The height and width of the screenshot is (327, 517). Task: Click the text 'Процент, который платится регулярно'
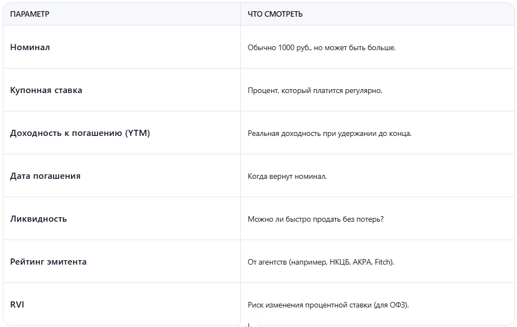[x=315, y=91]
